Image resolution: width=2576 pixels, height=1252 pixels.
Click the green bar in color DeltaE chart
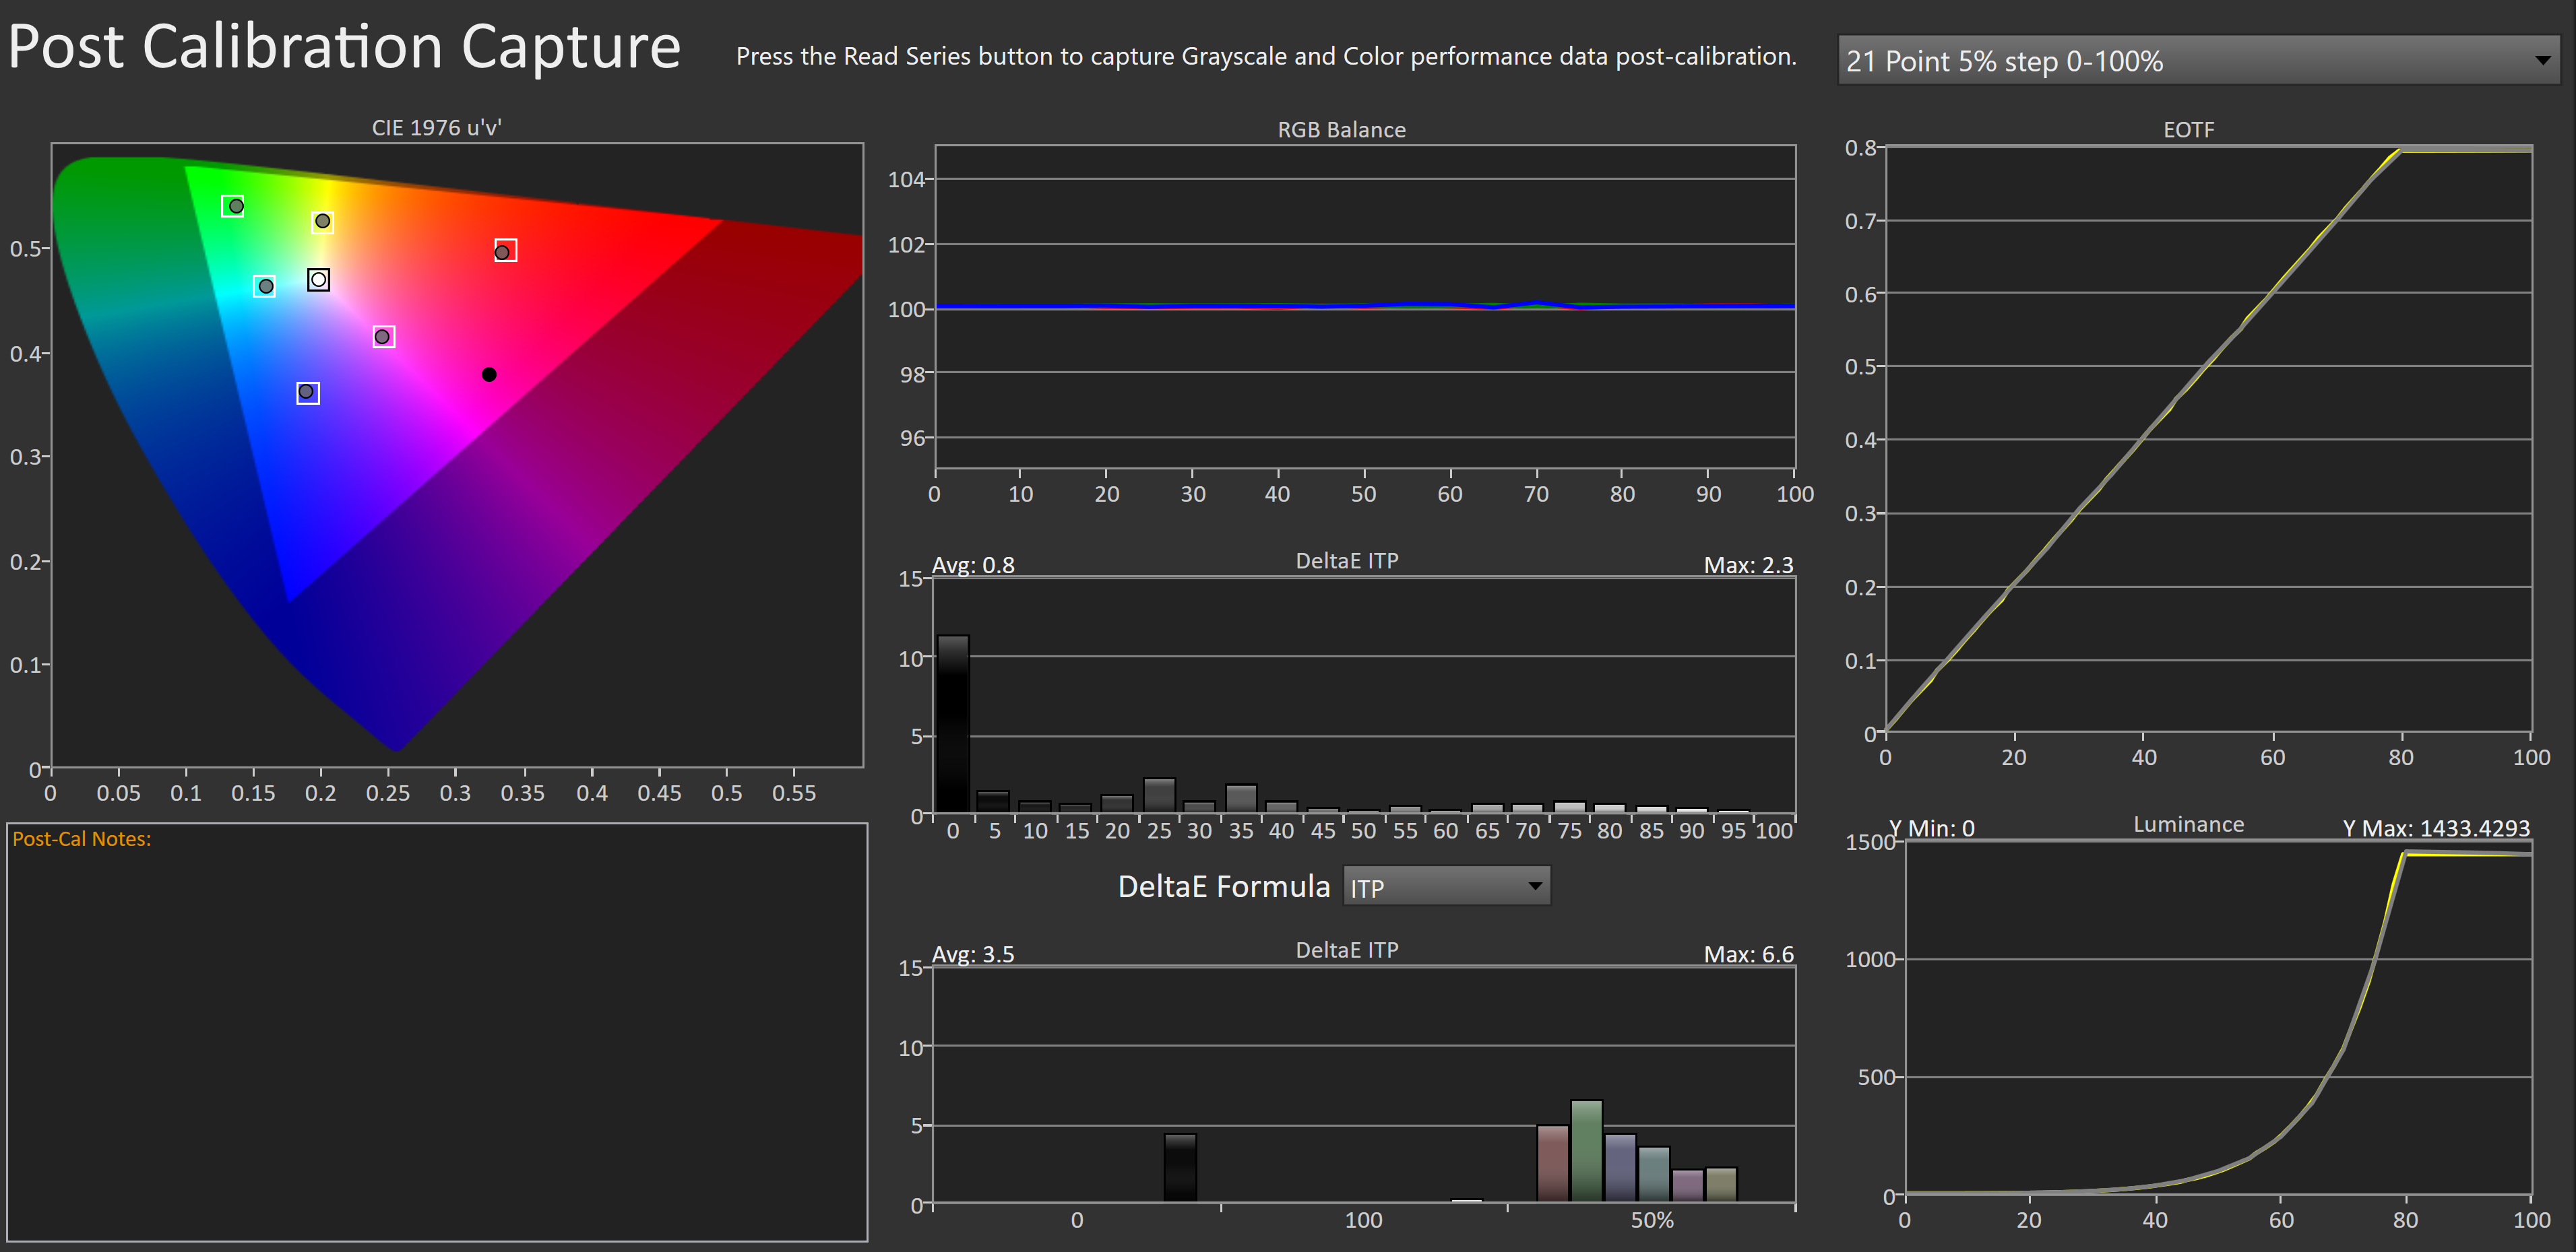pyautogui.click(x=1586, y=1150)
